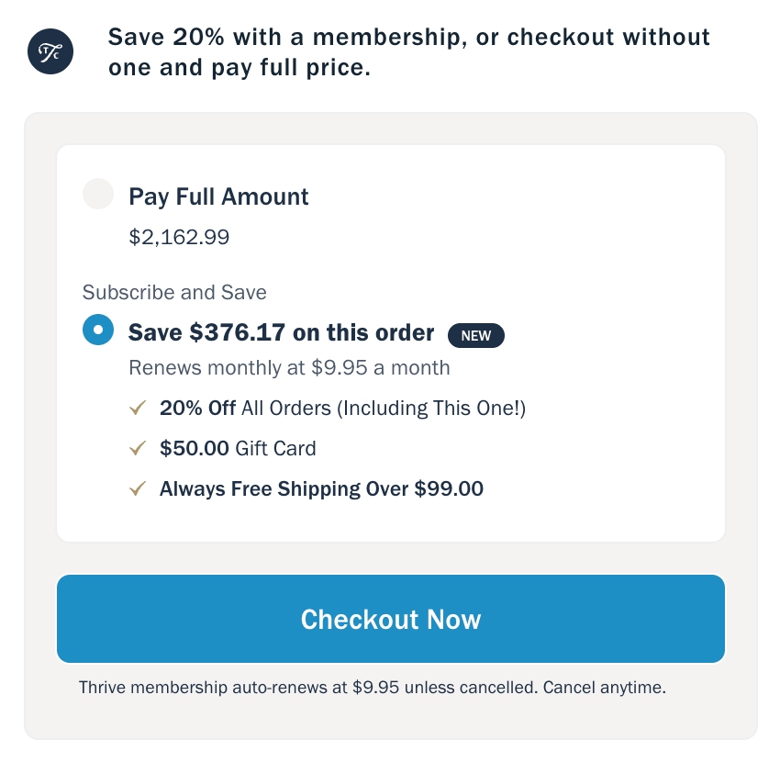Image resolution: width=780 pixels, height=762 pixels.
Task: Click the Checkout Now button
Action: coord(391,619)
